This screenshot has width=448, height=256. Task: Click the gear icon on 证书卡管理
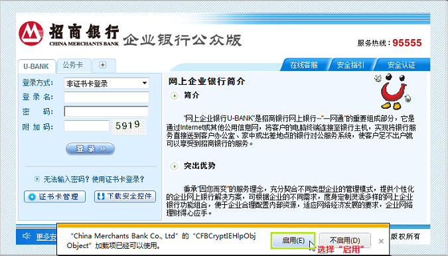32,197
